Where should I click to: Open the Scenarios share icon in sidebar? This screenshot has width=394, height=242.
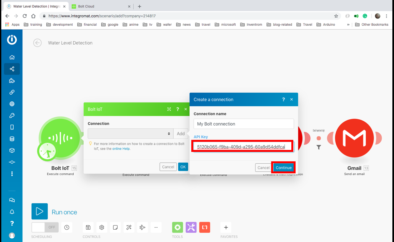[12, 69]
